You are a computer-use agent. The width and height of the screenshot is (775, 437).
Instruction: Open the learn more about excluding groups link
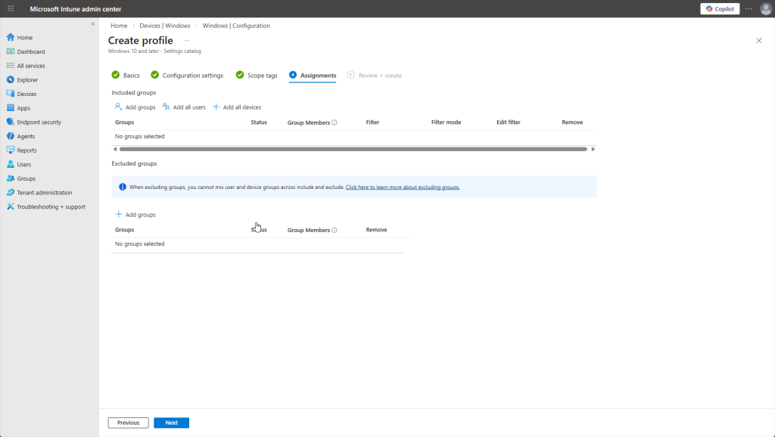pos(403,187)
